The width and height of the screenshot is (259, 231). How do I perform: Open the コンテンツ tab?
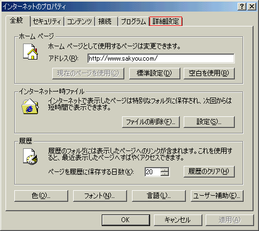tap(79, 22)
